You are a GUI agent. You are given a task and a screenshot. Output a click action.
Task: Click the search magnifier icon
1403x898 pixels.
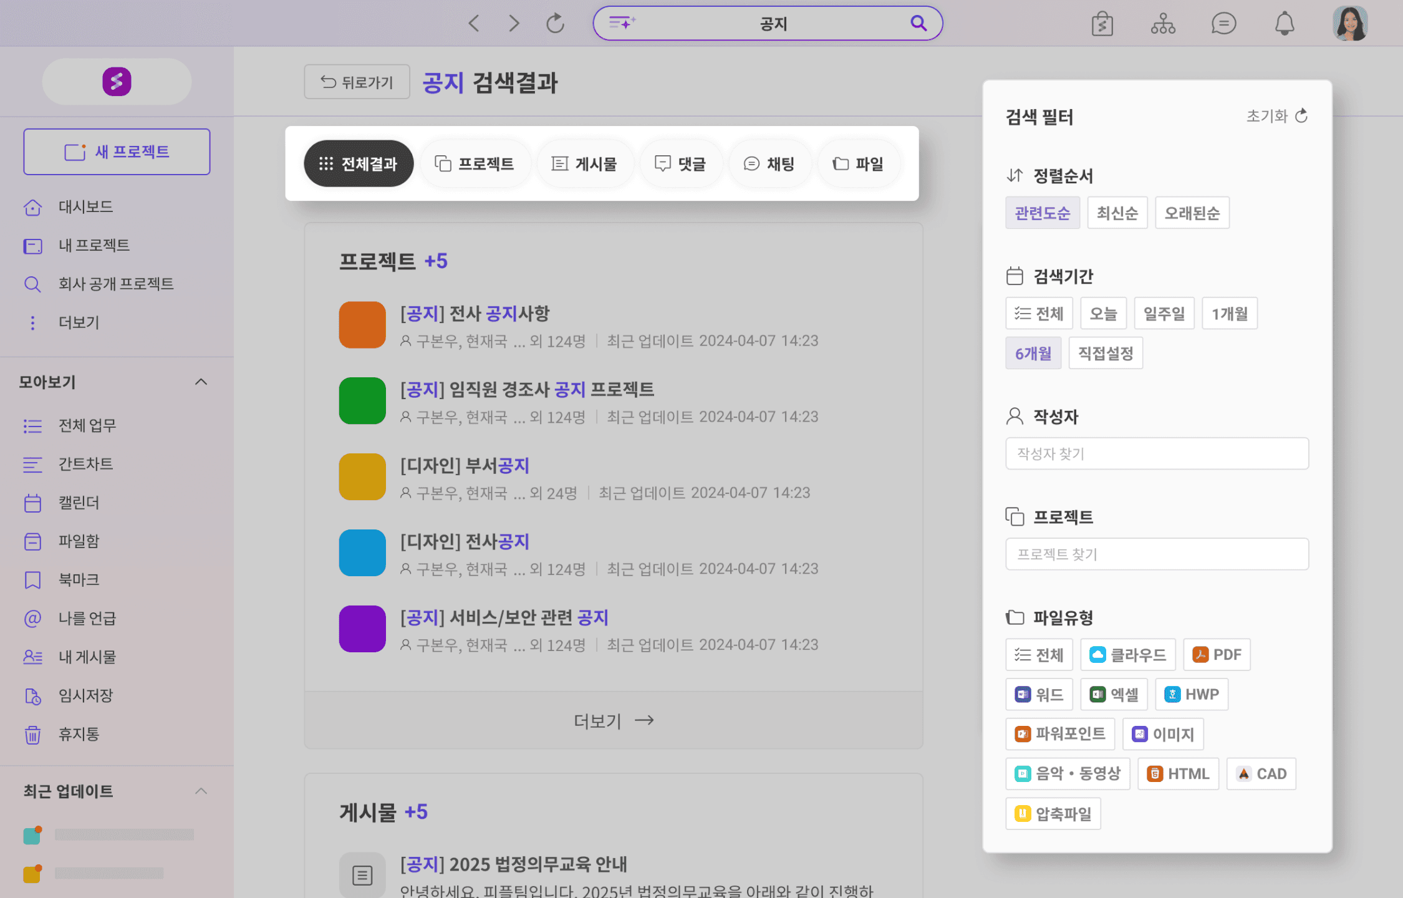[918, 23]
